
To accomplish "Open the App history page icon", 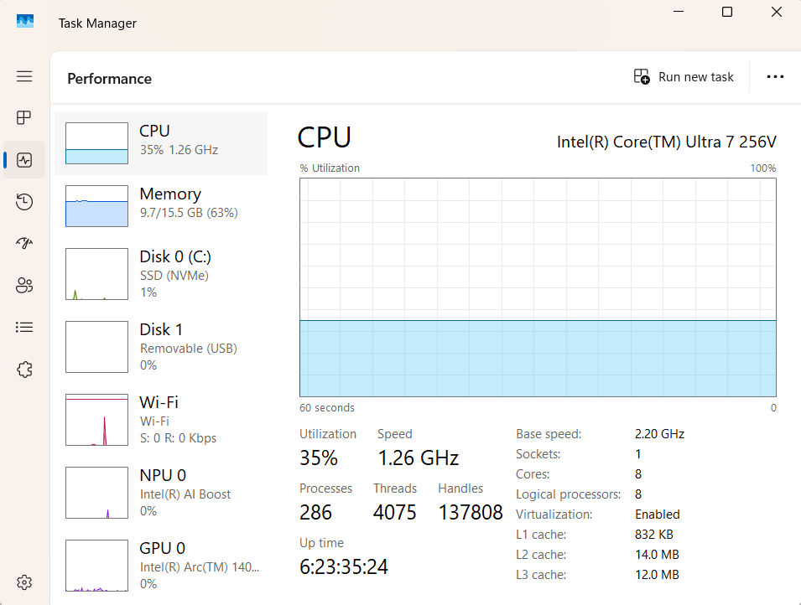I will tap(24, 201).
